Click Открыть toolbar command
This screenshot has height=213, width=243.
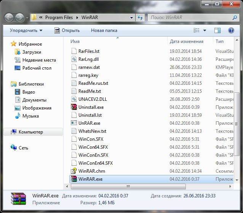[67, 30]
